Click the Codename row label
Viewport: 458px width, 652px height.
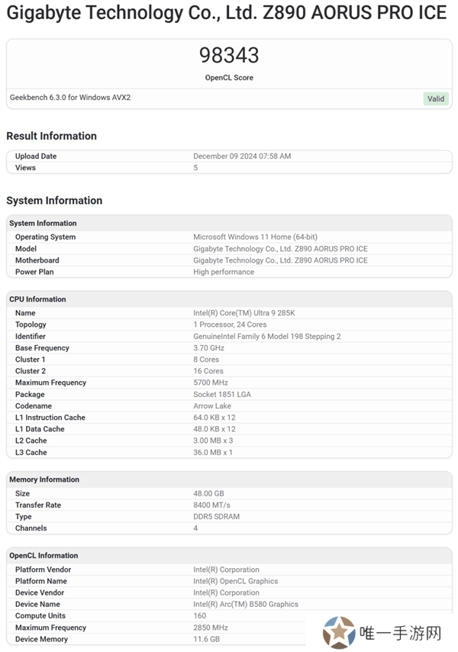point(34,406)
